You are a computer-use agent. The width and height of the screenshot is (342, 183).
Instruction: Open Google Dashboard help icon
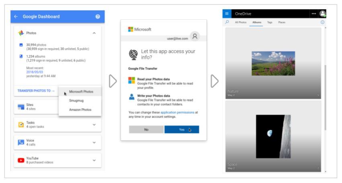(98, 16)
